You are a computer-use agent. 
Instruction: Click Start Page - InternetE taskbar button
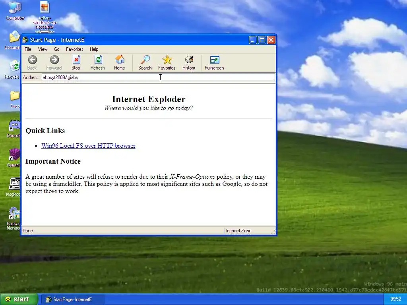tap(73, 299)
